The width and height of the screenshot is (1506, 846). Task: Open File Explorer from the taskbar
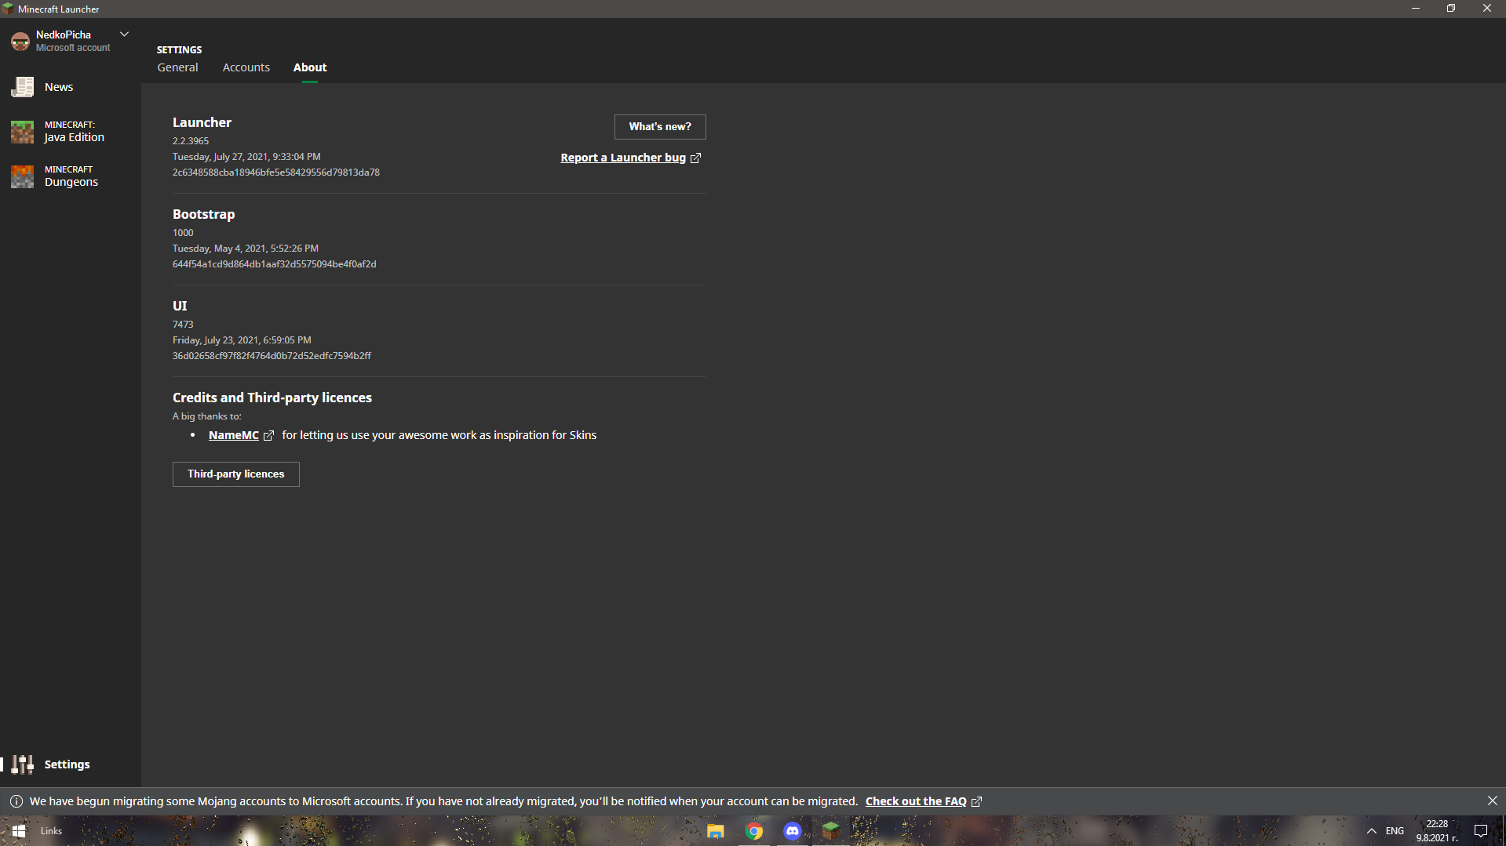pyautogui.click(x=715, y=831)
